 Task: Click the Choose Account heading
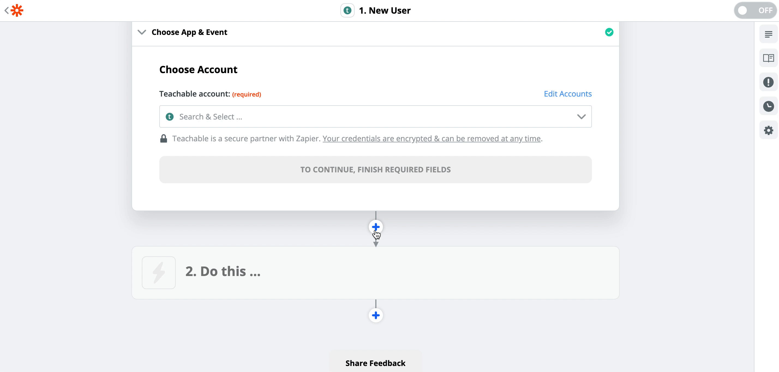pyautogui.click(x=198, y=70)
